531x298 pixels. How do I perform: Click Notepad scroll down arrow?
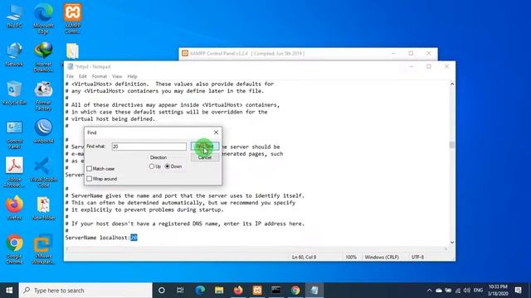451,243
